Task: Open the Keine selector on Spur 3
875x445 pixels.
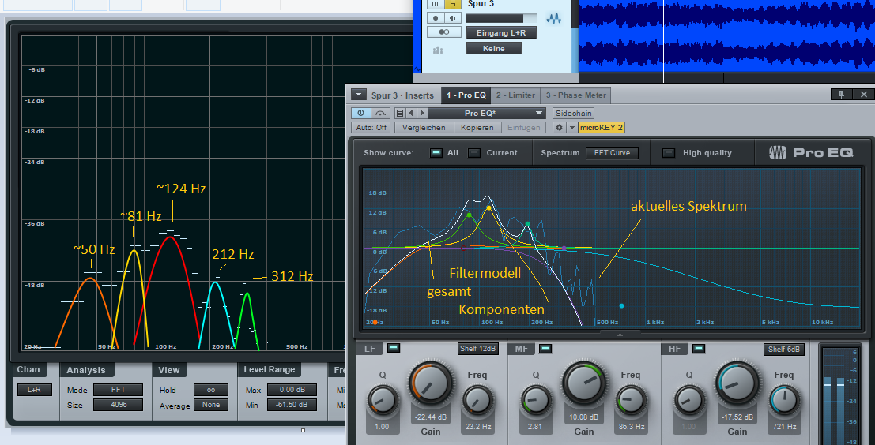Action: (494, 48)
